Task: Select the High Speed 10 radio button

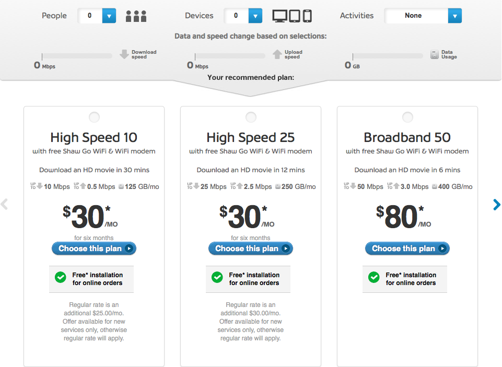Action: pyautogui.click(x=94, y=117)
